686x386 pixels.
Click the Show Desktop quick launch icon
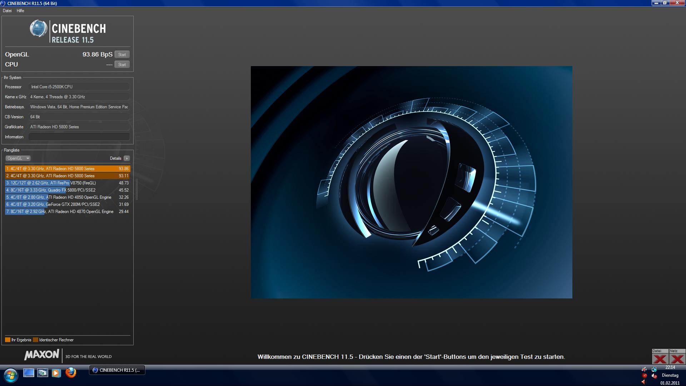[29, 373]
